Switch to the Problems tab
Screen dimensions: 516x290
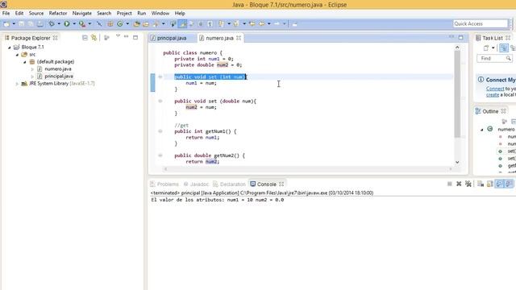click(164, 184)
